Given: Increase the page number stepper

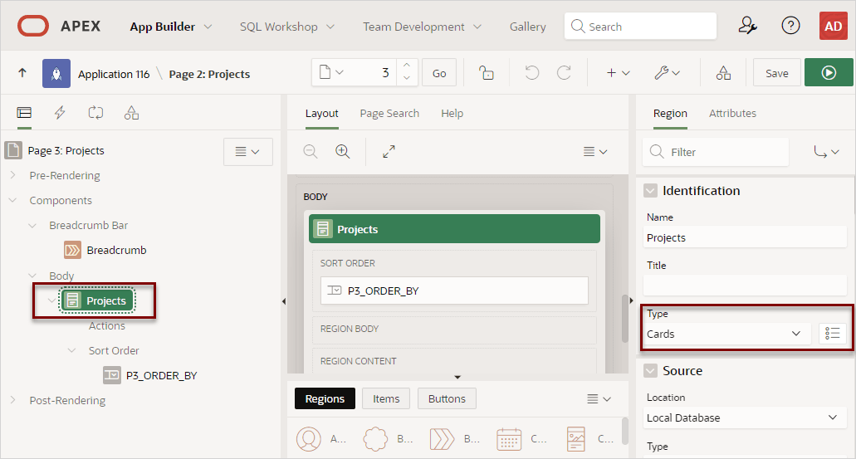Looking at the screenshot, I should 407,65.
